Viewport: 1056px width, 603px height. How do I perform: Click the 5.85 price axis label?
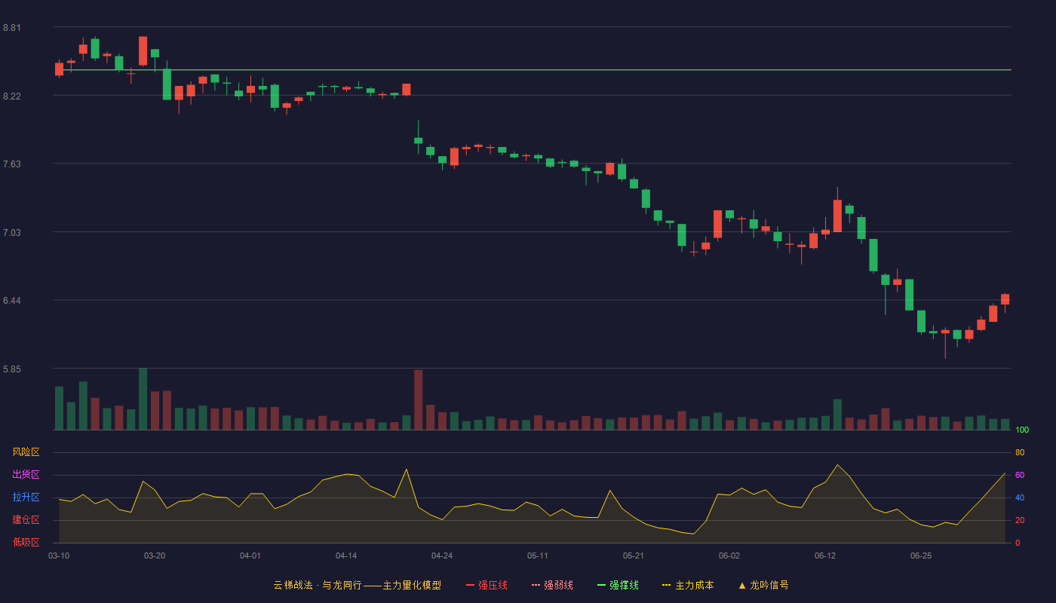[11, 369]
